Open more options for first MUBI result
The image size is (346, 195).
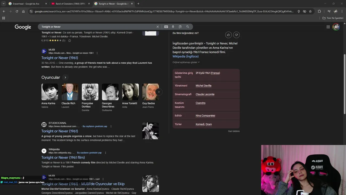(97, 53)
